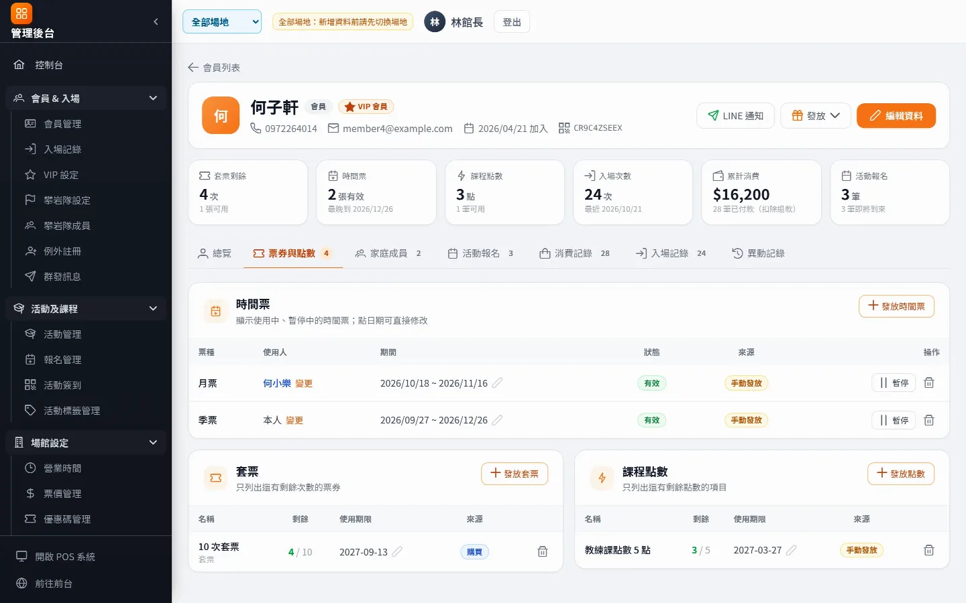The image size is (966, 603).
Task: Edit expiry date 2027-09-13 pencil icon
Action: [397, 551]
